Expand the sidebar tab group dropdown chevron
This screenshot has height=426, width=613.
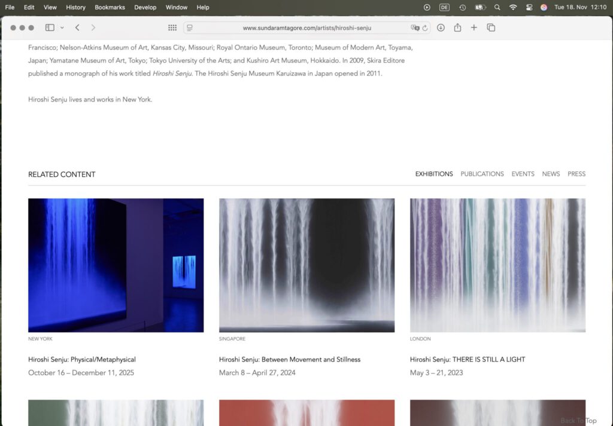(62, 27)
